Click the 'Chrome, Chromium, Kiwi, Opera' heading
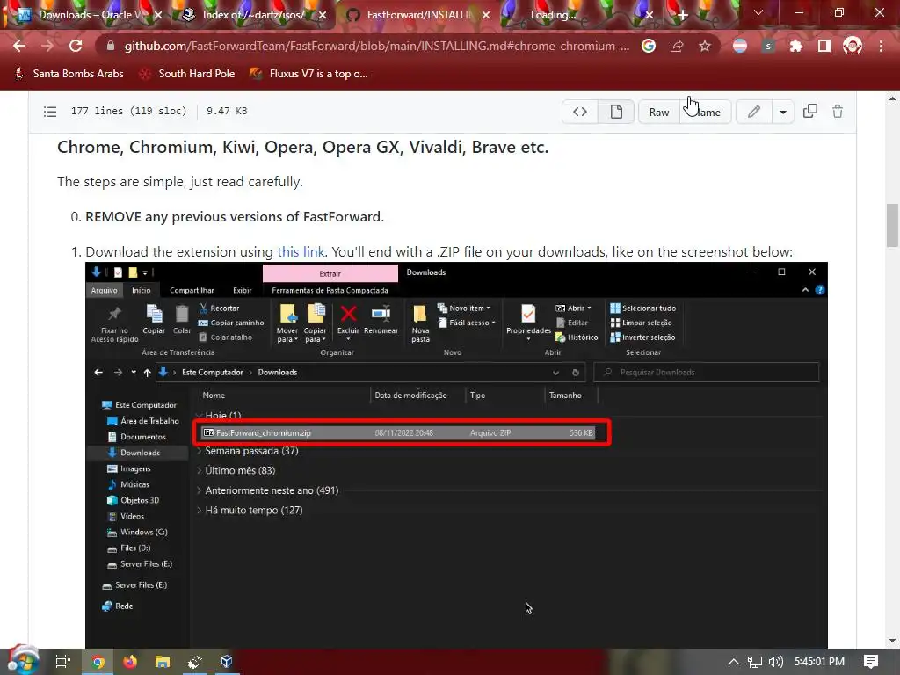The width and height of the screenshot is (900, 675). point(303,148)
